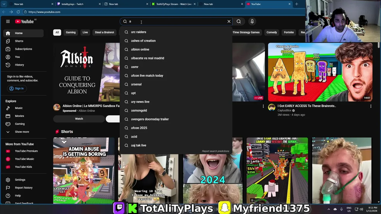Open Report history in the sidebar
The image size is (381, 214).
coord(23,188)
